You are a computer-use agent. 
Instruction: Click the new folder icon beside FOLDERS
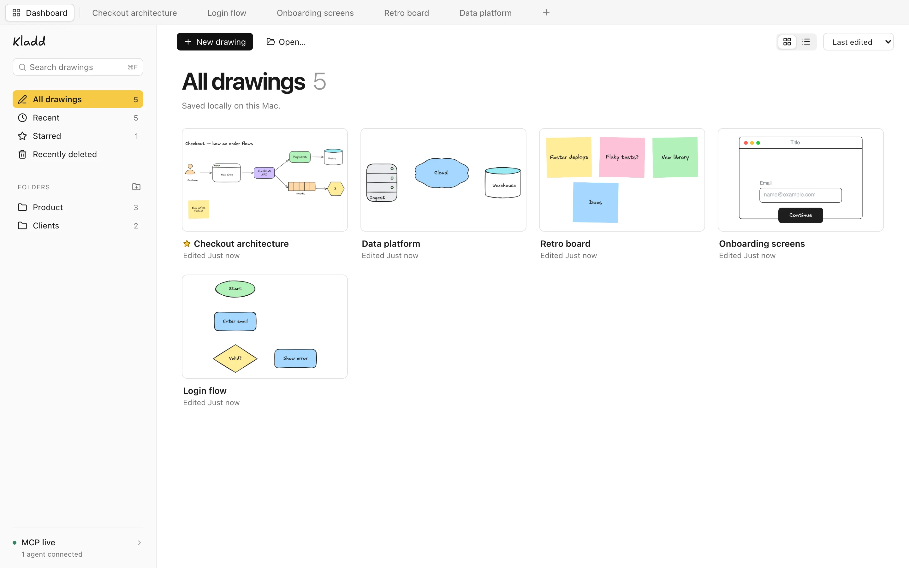click(x=136, y=187)
